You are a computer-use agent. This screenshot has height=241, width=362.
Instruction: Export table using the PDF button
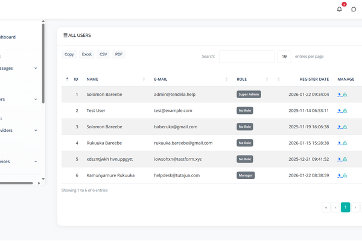click(119, 54)
